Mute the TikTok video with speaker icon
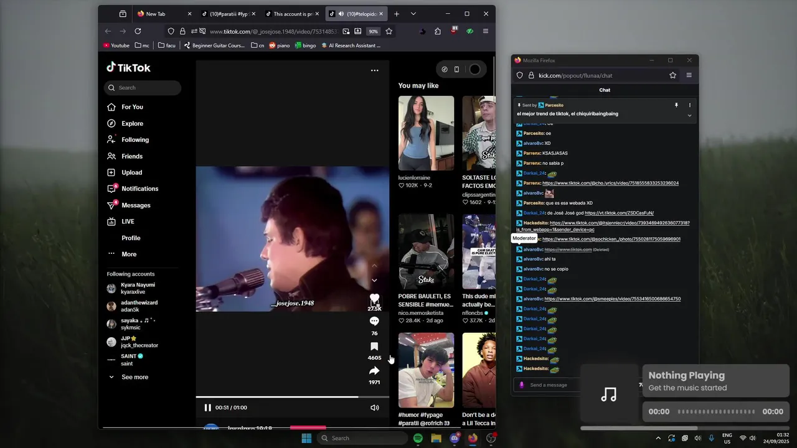Viewport: 797px width, 448px height. pyautogui.click(x=374, y=408)
